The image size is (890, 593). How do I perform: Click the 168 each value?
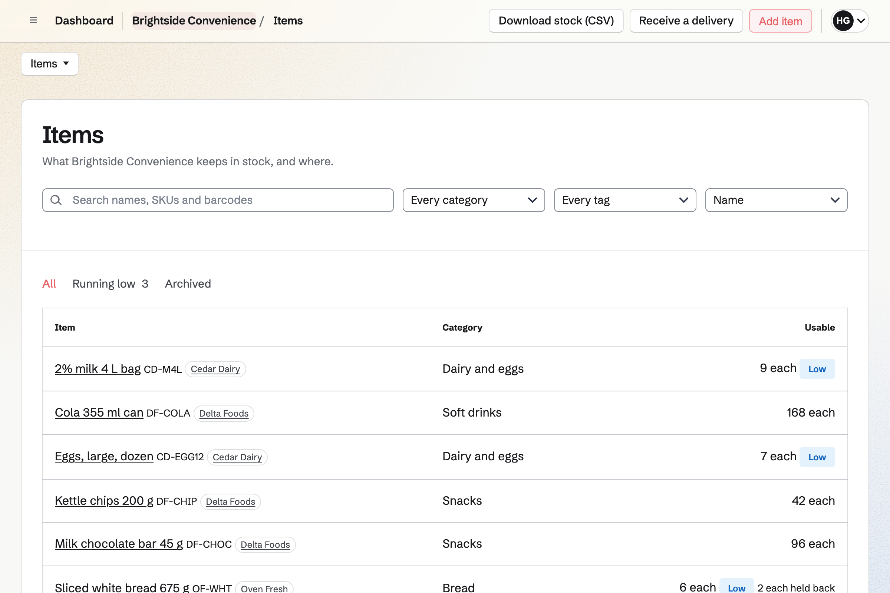(x=811, y=412)
